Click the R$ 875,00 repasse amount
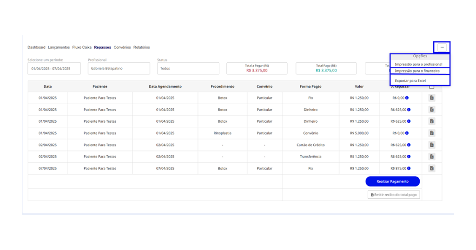 coord(398,168)
